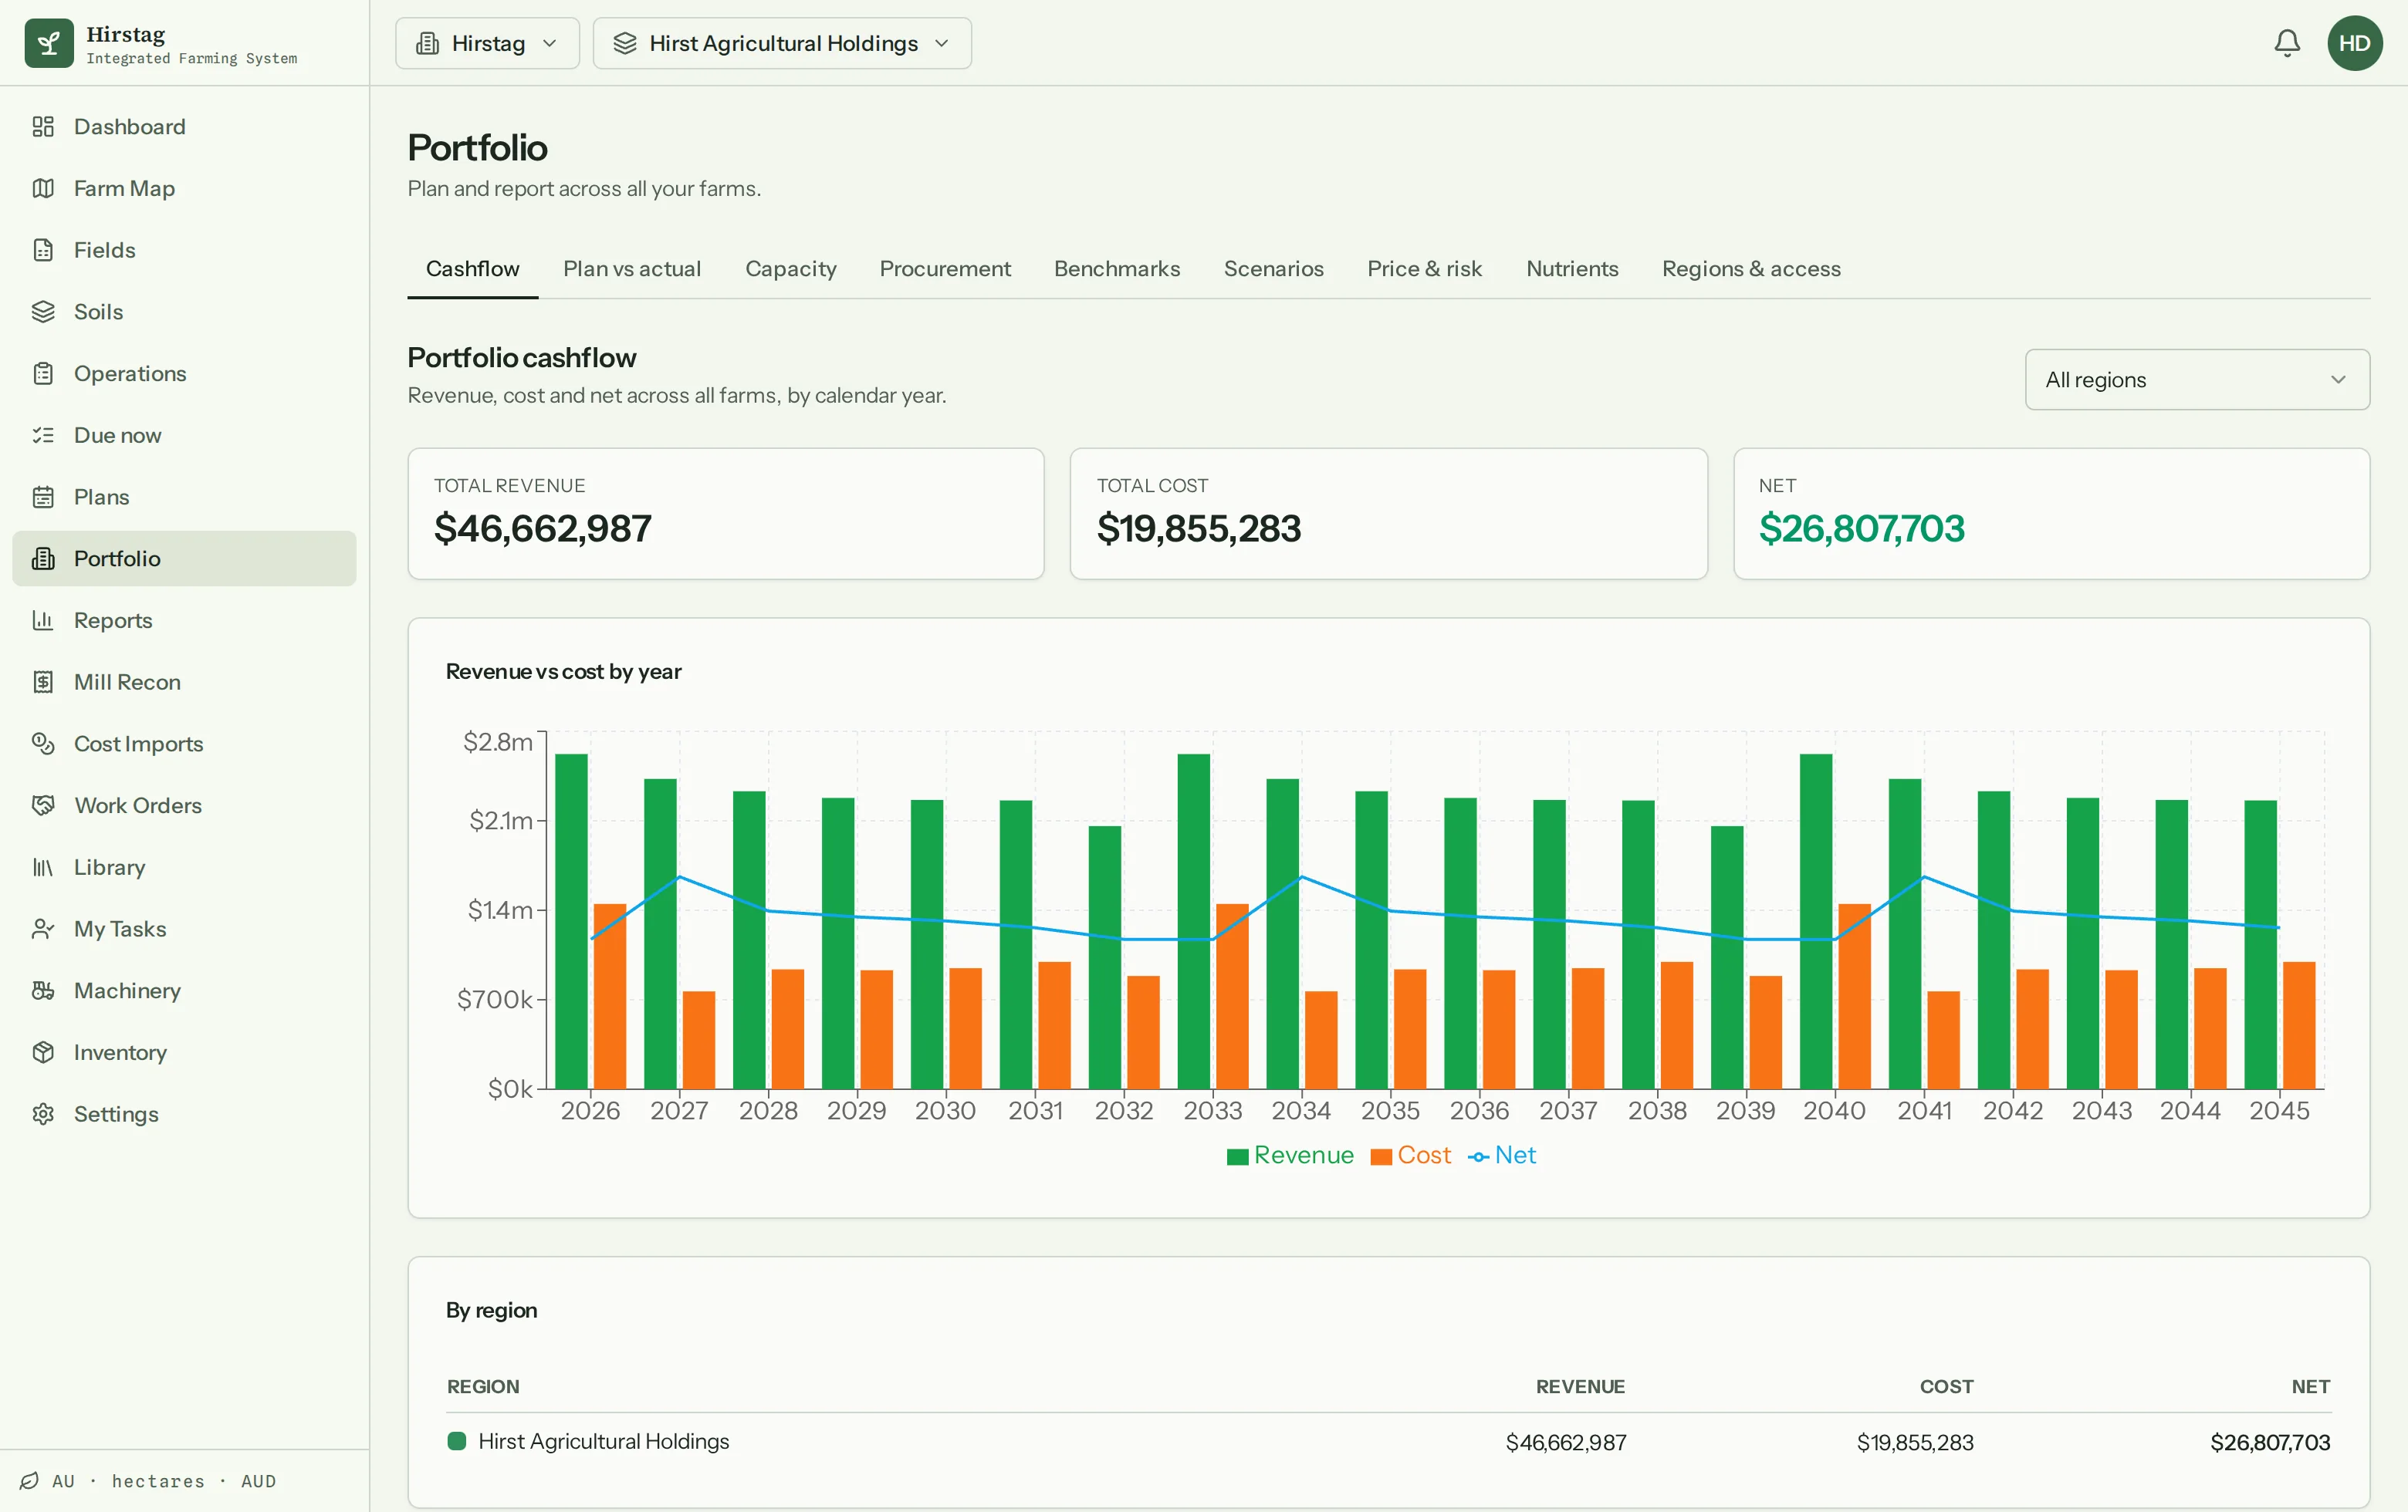
Task: Go to Dashboard page link
Action: [184, 127]
